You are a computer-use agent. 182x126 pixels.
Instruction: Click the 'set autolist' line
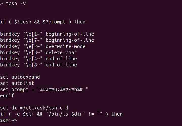17,83
